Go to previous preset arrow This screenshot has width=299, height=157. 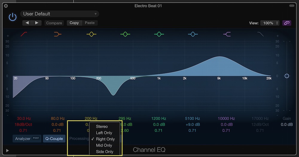pos(27,23)
